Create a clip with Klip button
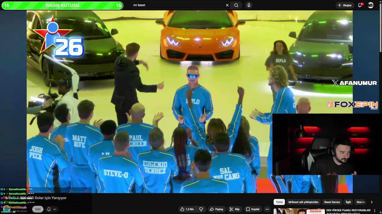382x214 pixels. (234, 209)
